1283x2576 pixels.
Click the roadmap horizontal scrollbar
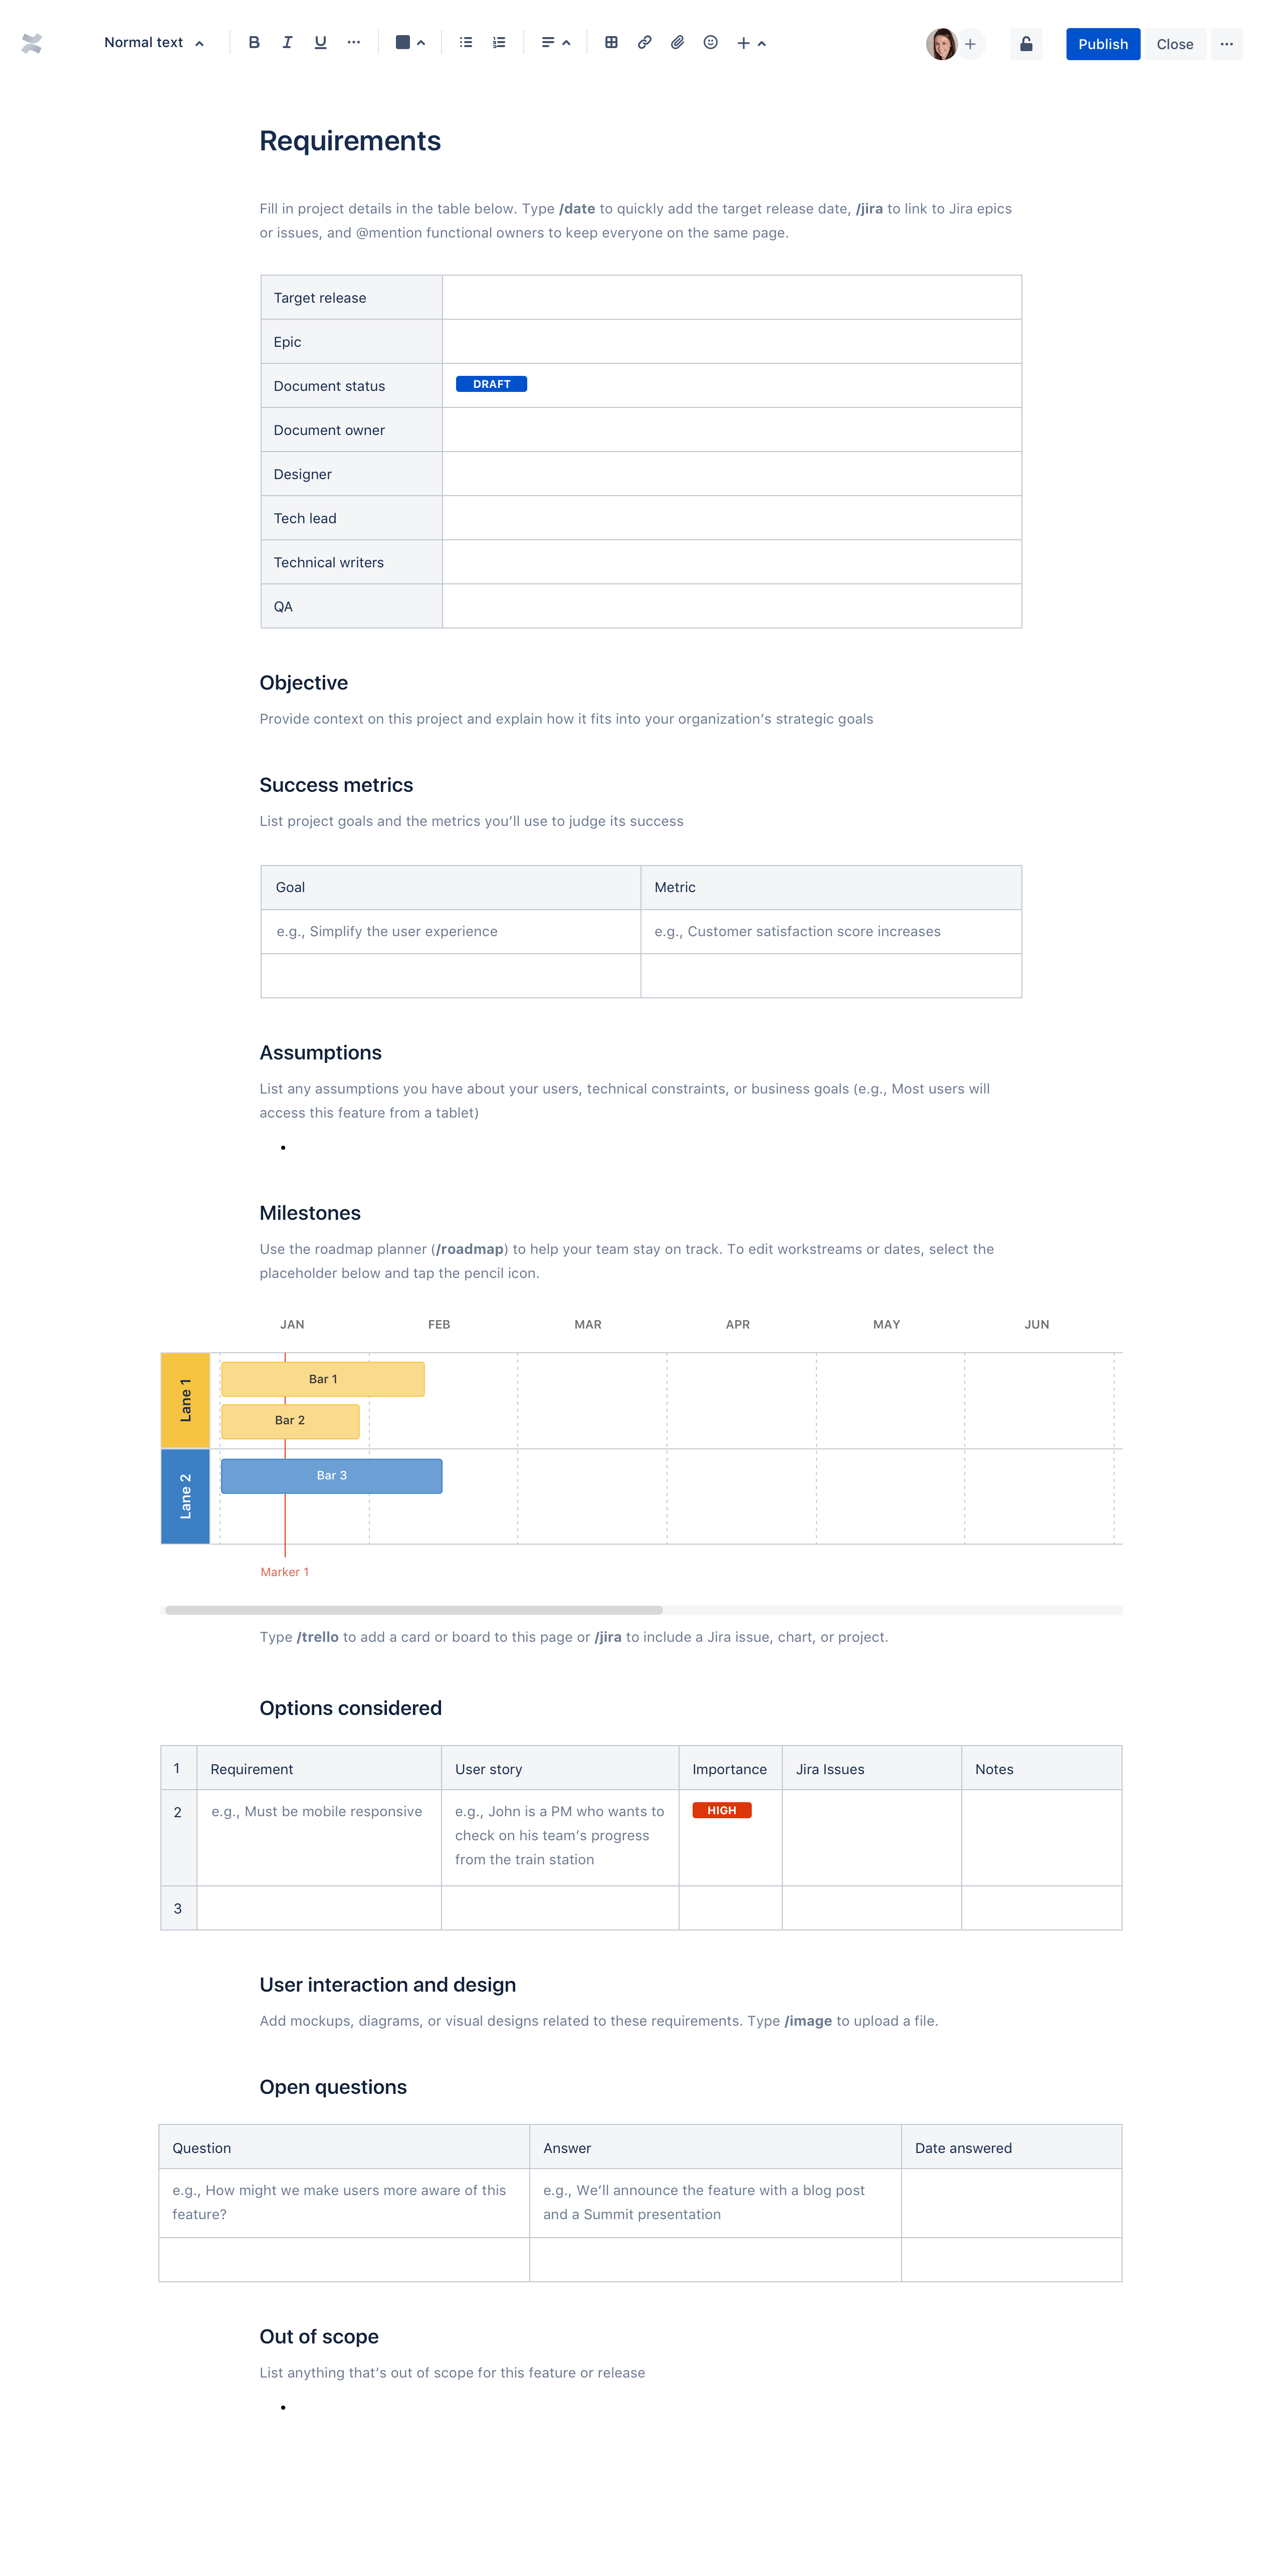point(413,1610)
